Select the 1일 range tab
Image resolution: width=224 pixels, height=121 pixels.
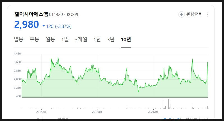(65, 39)
